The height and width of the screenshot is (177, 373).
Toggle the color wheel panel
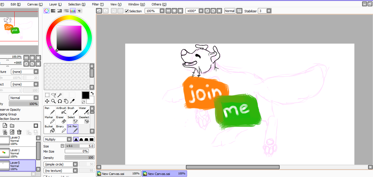click(46, 11)
